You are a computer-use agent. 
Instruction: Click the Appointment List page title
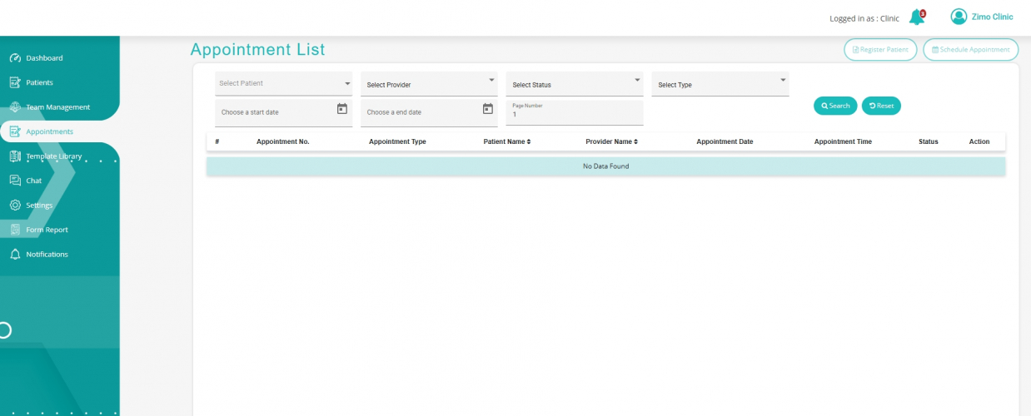(257, 49)
